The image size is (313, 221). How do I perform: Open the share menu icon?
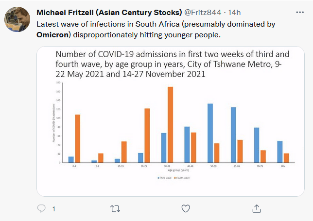point(256,208)
